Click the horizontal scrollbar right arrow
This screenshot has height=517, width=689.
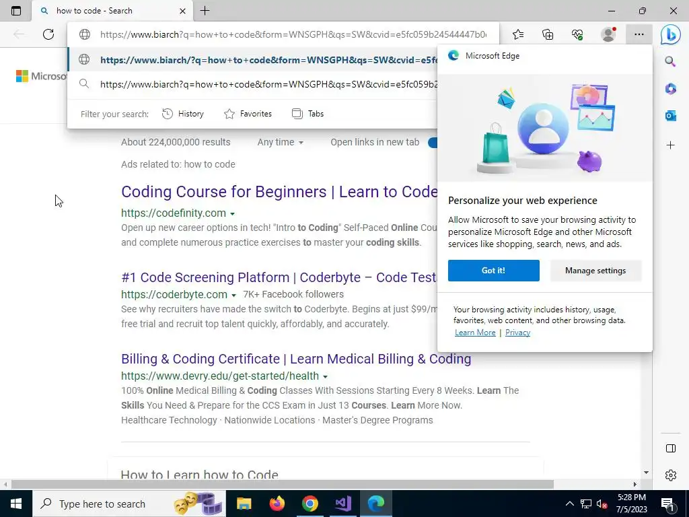[x=634, y=485]
